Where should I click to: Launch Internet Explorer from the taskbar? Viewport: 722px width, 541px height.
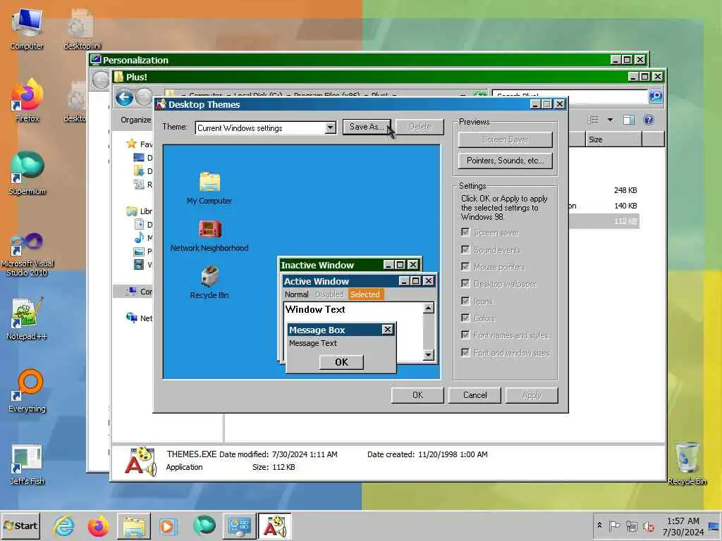coord(63,526)
